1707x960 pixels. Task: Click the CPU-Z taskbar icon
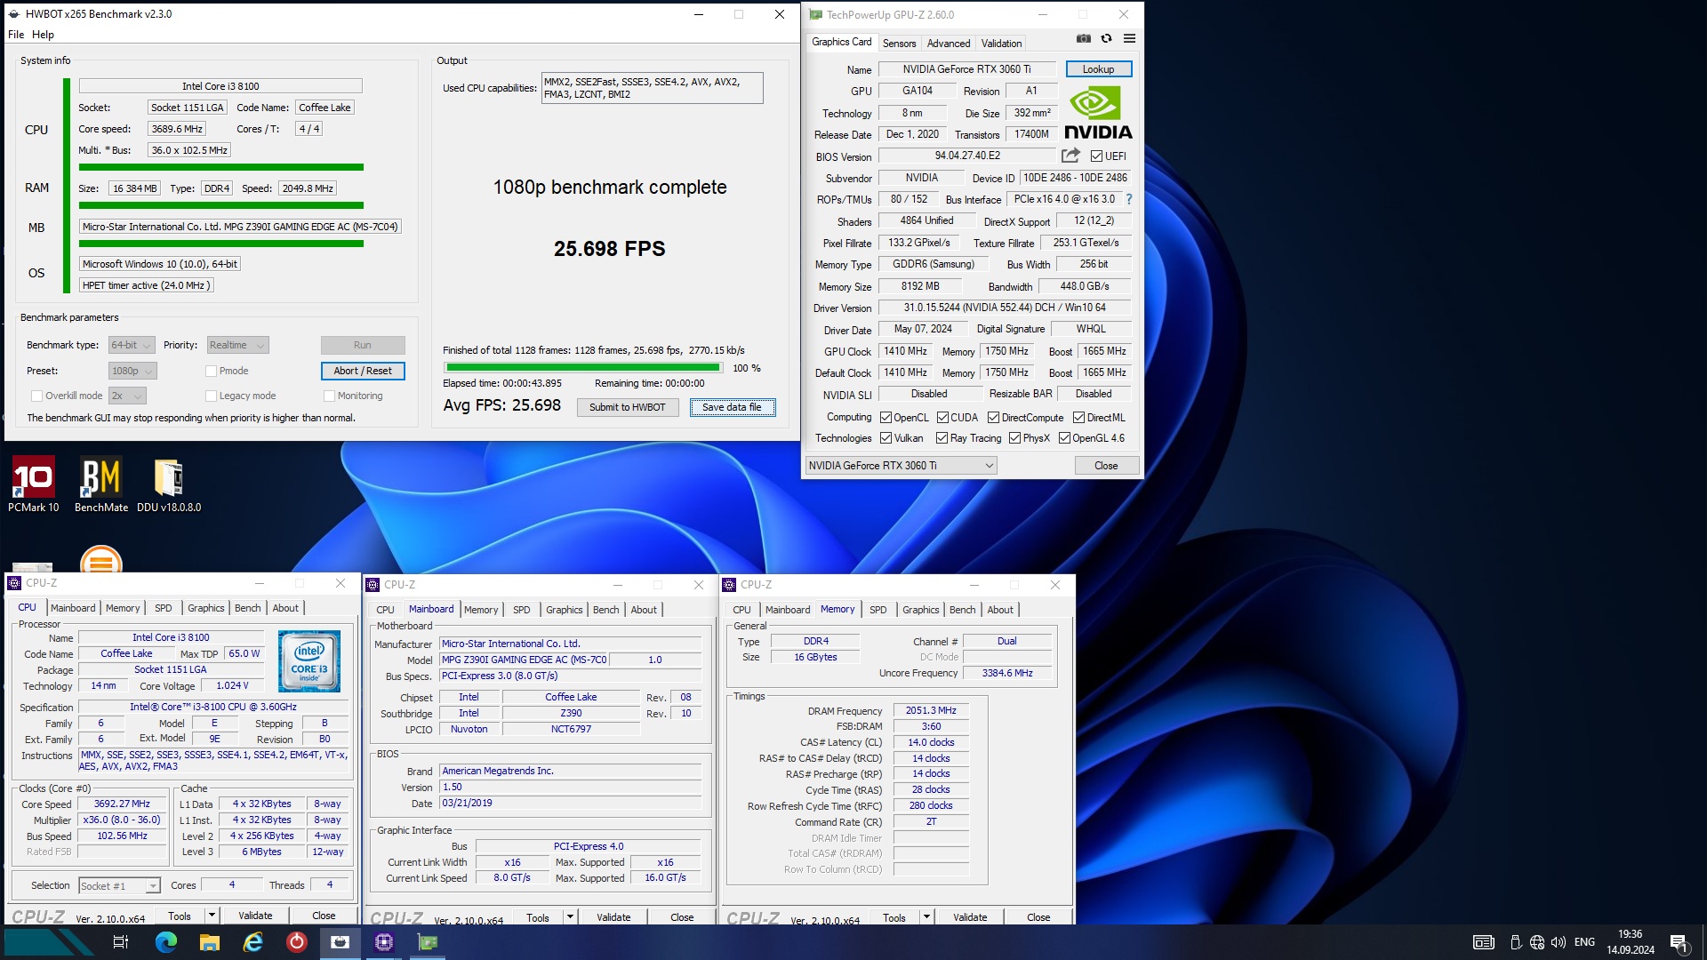(x=384, y=942)
